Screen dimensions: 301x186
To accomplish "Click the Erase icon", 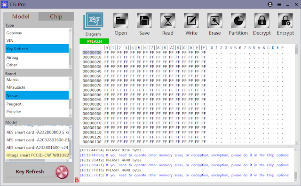I will tap(215, 21).
